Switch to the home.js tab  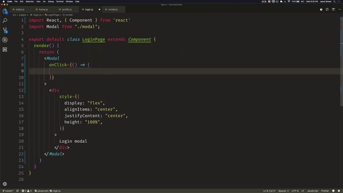[x=43, y=10]
